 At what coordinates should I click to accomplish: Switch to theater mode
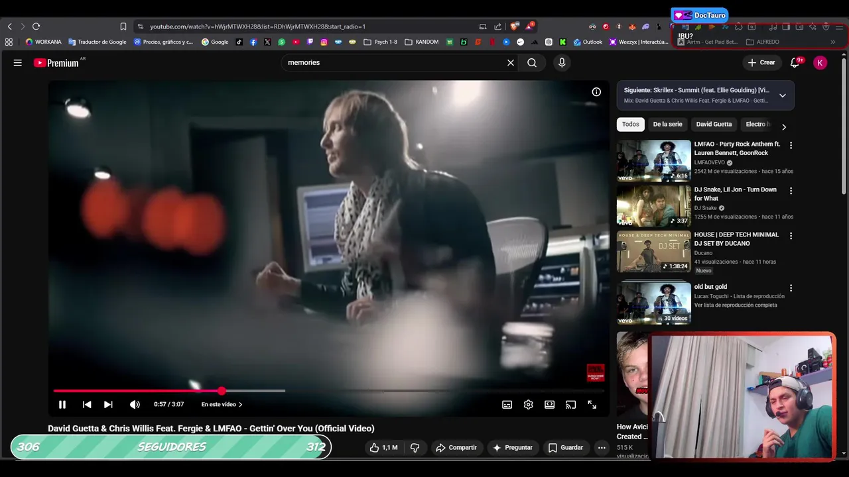(x=550, y=405)
